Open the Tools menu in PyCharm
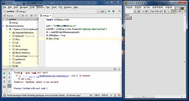The height and width of the screenshot is (101, 189). [x=54, y=7]
